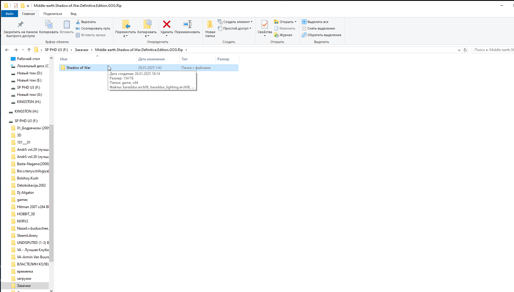Open Новый том (E:) drive
This screenshot has height=292, width=514.
click(x=29, y=80)
